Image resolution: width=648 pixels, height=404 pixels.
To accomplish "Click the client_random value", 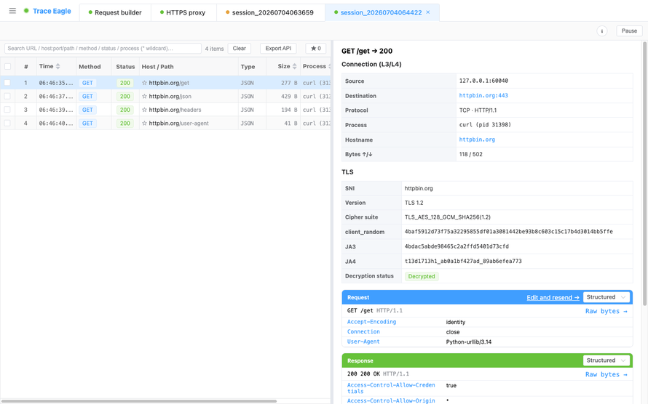I will pyautogui.click(x=509, y=232).
